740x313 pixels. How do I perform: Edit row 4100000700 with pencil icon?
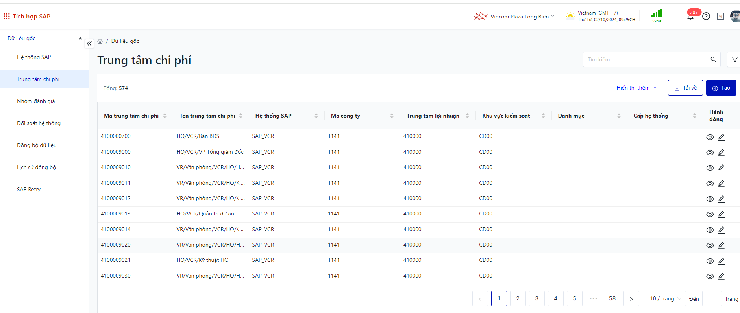pyautogui.click(x=721, y=137)
